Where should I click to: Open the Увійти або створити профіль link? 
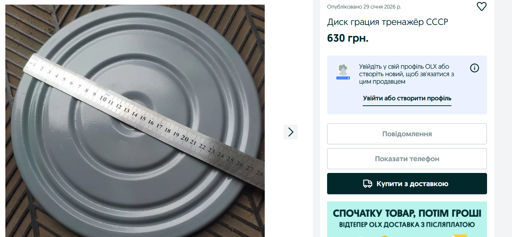click(x=407, y=98)
